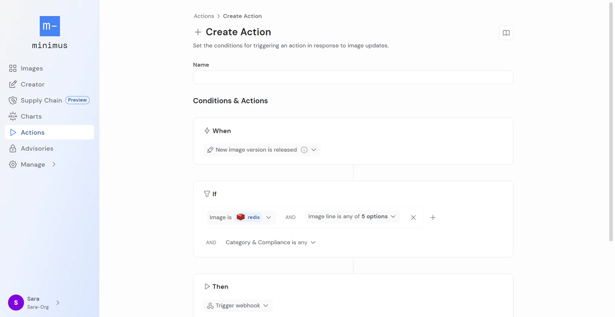Screen dimensions: 615x317
Task: Change the redis image selection dropdown
Action: [x=269, y=217]
